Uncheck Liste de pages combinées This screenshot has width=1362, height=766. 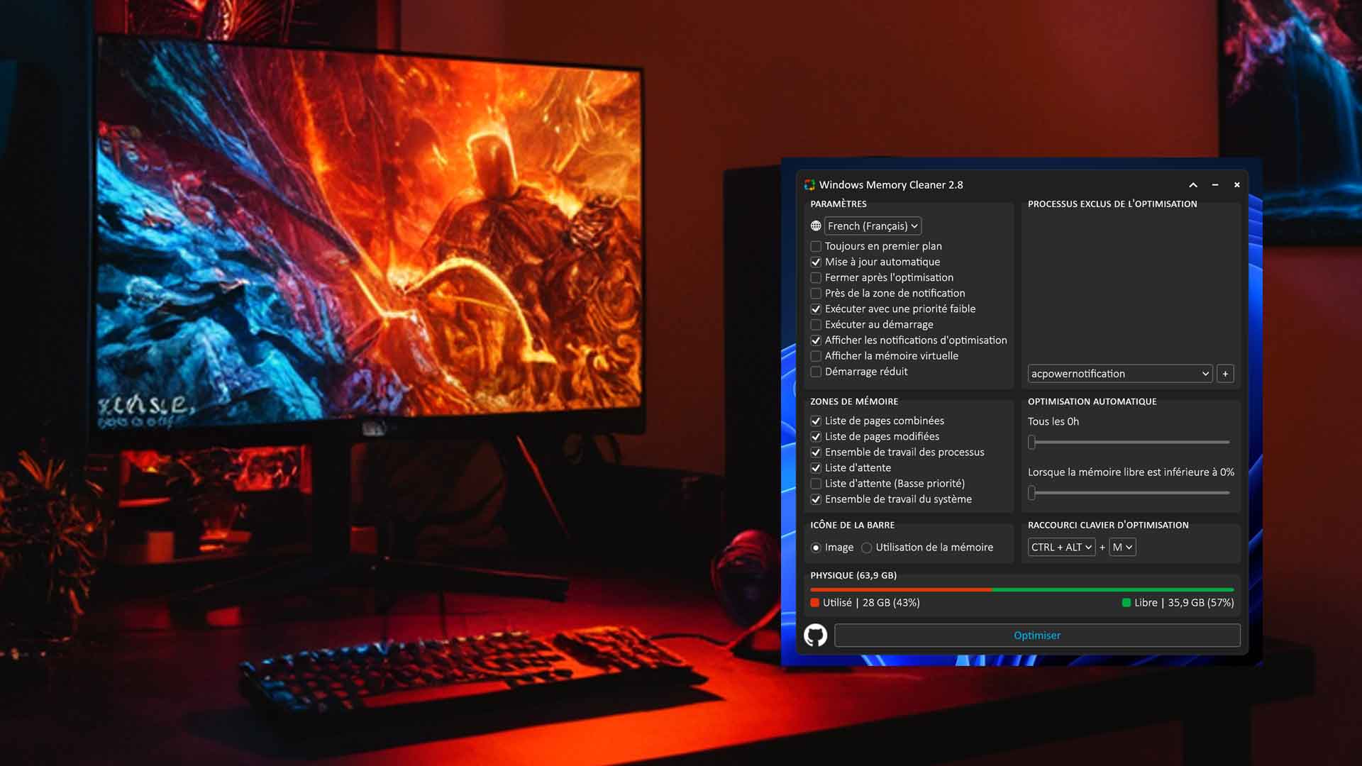pos(816,421)
